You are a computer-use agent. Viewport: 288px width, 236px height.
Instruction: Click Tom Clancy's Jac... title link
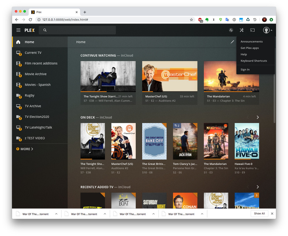[185, 164]
